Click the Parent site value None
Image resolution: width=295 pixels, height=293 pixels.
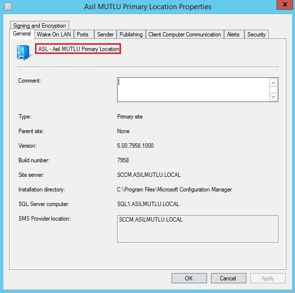pos(123,131)
